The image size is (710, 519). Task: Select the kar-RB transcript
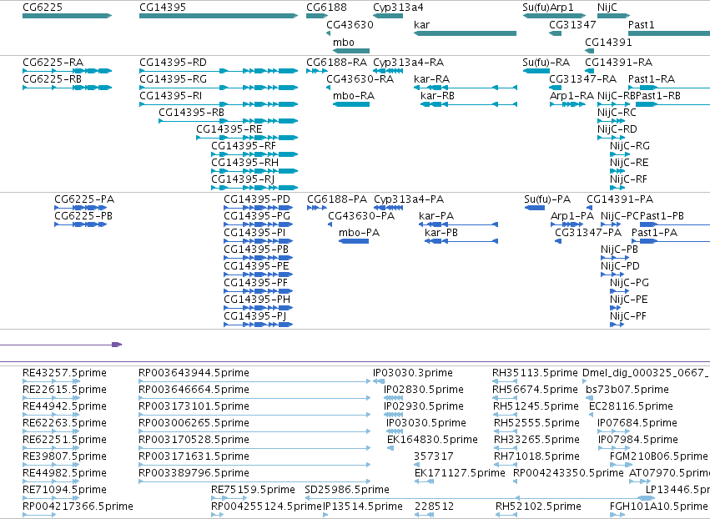pyautogui.click(x=469, y=104)
